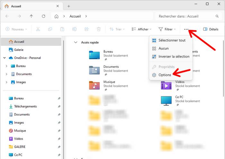Select the Accueil tab title
This screenshot has width=225, height=159.
[x=16, y=6]
